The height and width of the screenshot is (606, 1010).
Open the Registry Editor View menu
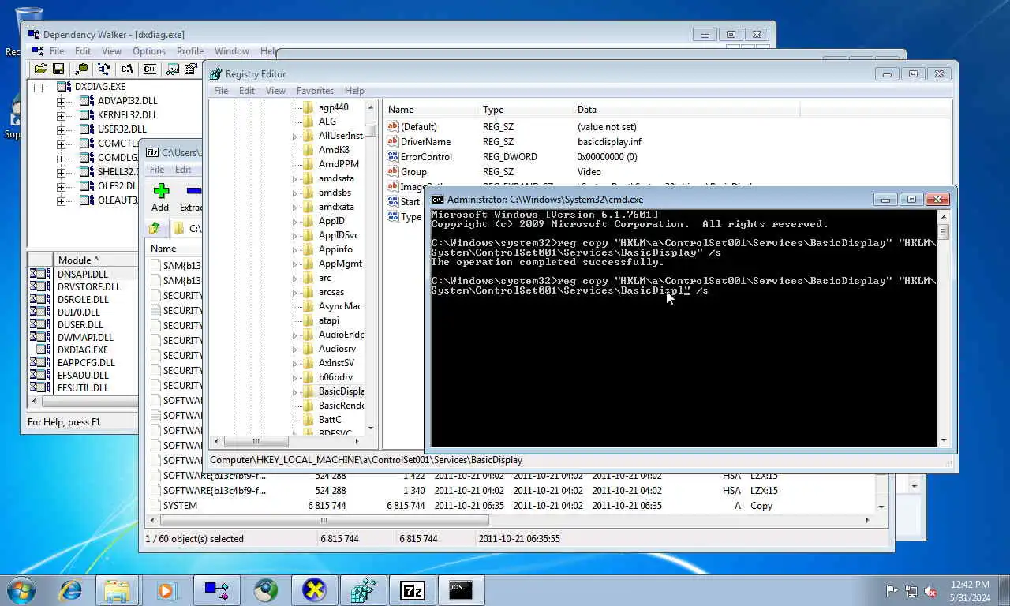275,90
